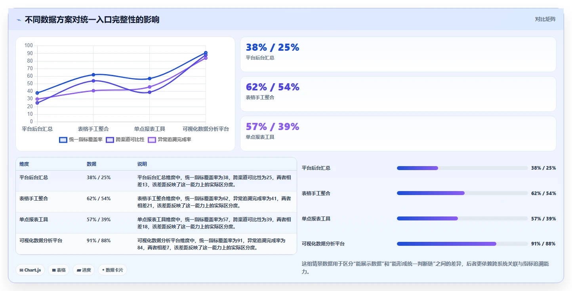Screen dimensions: 572x291
Task: Click the 100 tick on the y-axis
Action: click(x=29, y=46)
